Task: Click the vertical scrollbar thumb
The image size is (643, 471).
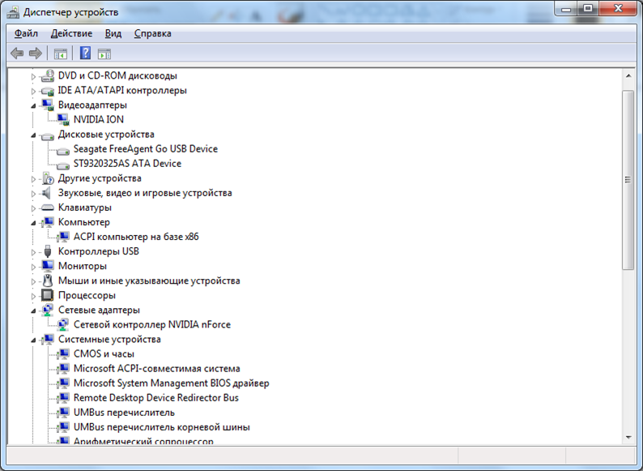Action: pyautogui.click(x=628, y=180)
